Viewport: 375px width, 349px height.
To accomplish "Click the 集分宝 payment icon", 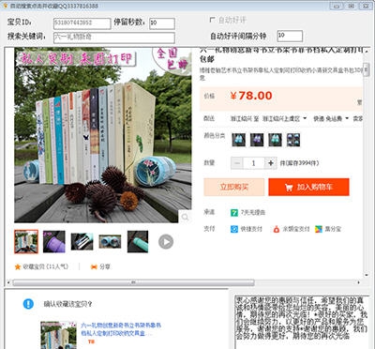I will tap(319, 229).
